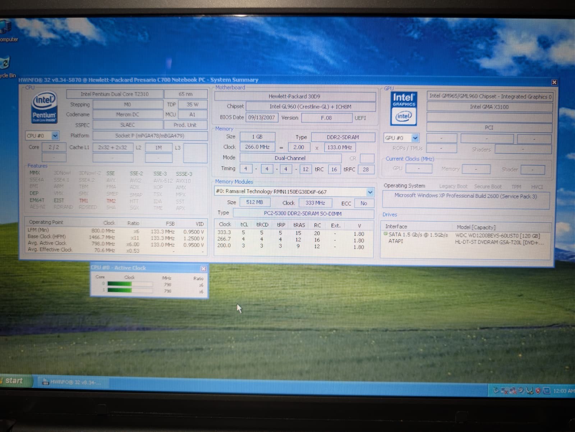Click the EM64T feature label

37,200
